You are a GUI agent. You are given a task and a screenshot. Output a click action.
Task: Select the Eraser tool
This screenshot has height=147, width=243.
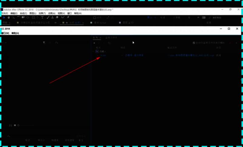[x=57, y=18]
